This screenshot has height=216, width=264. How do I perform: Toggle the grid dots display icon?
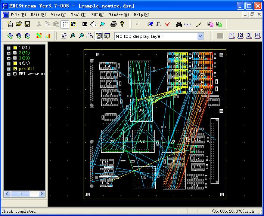(x=65, y=24)
